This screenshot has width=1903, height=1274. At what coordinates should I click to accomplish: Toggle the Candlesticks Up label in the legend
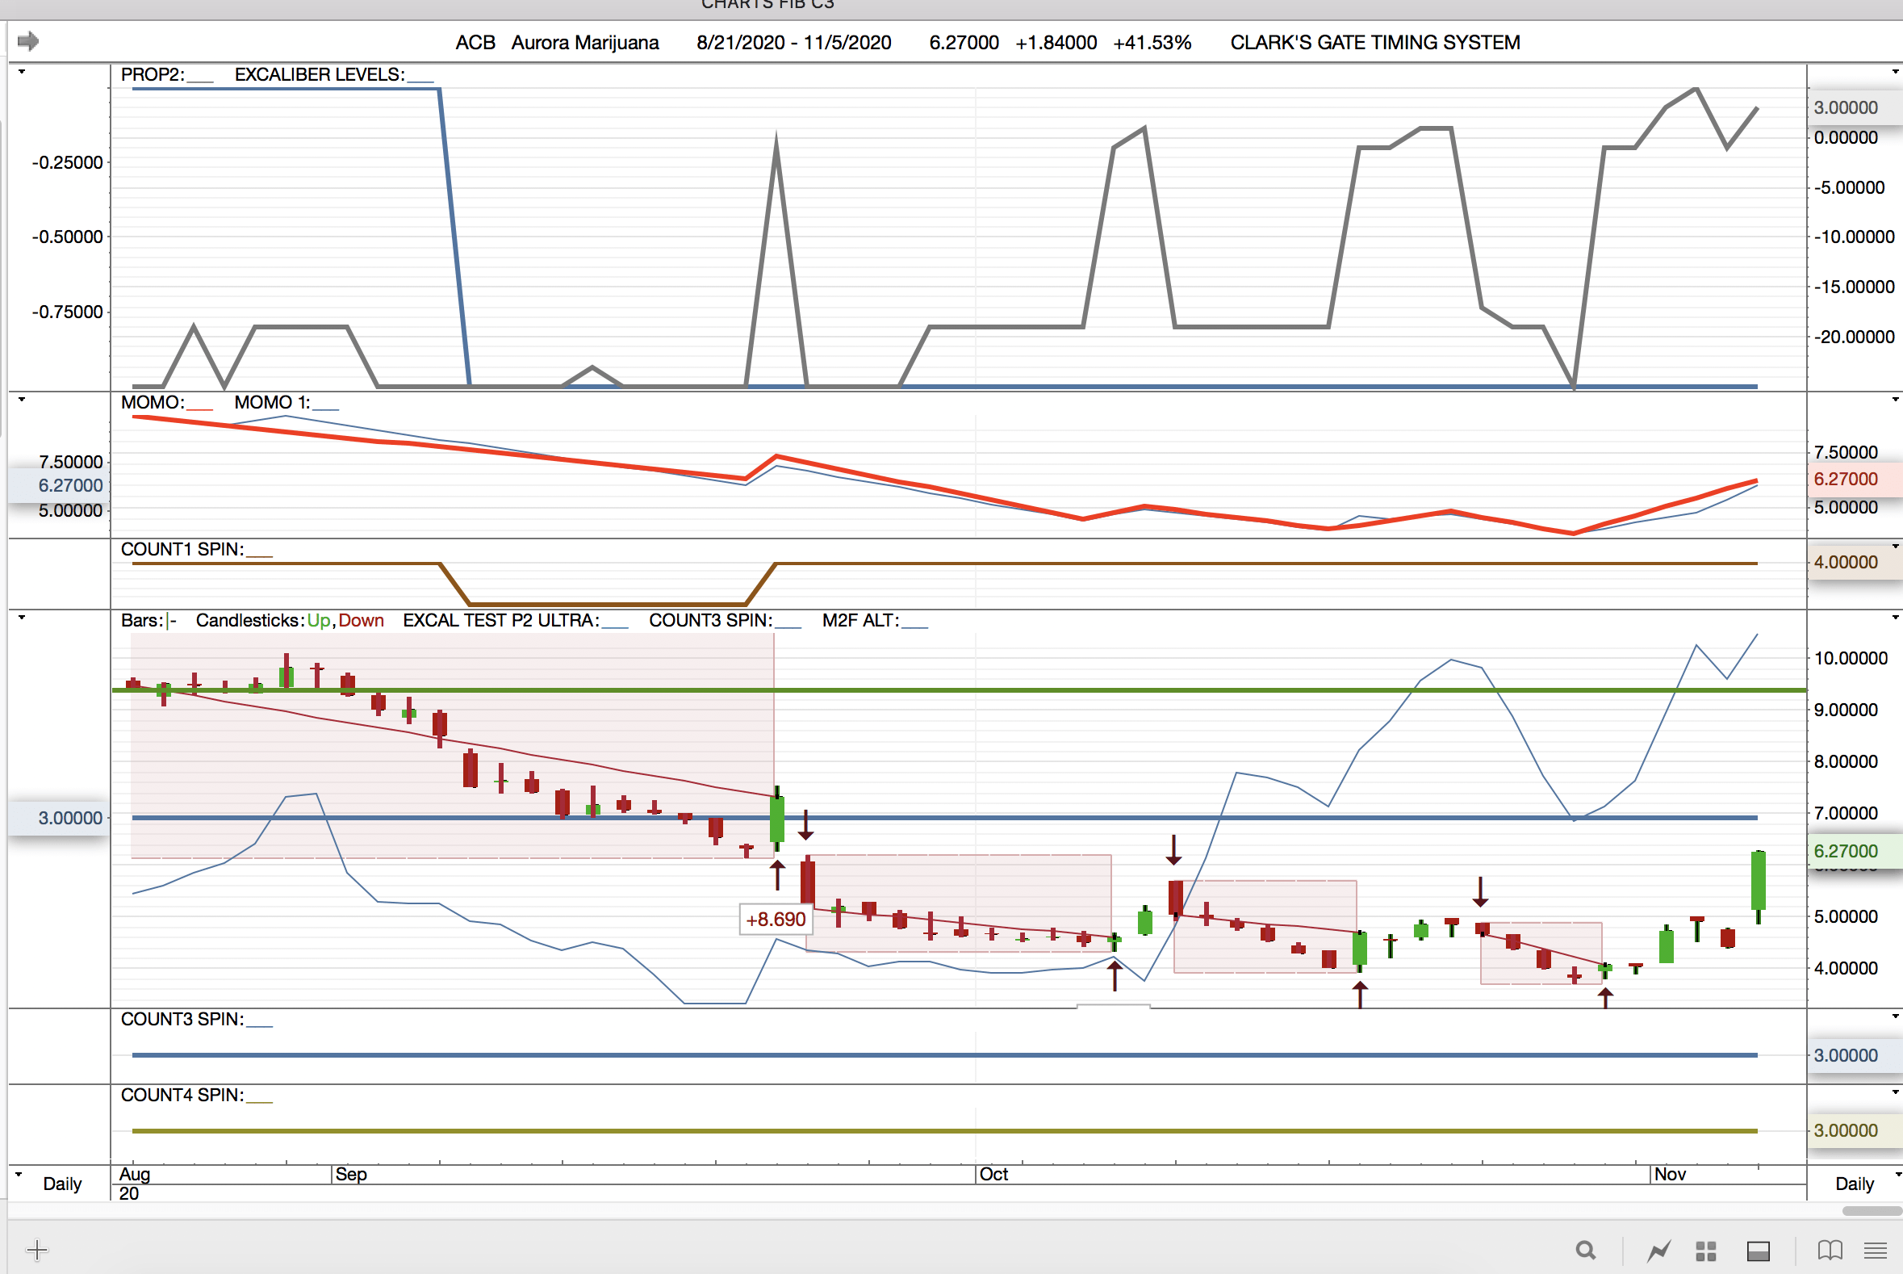pos(318,621)
